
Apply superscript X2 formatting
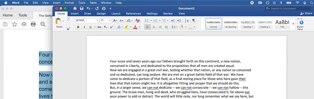click(x=111, y=27)
